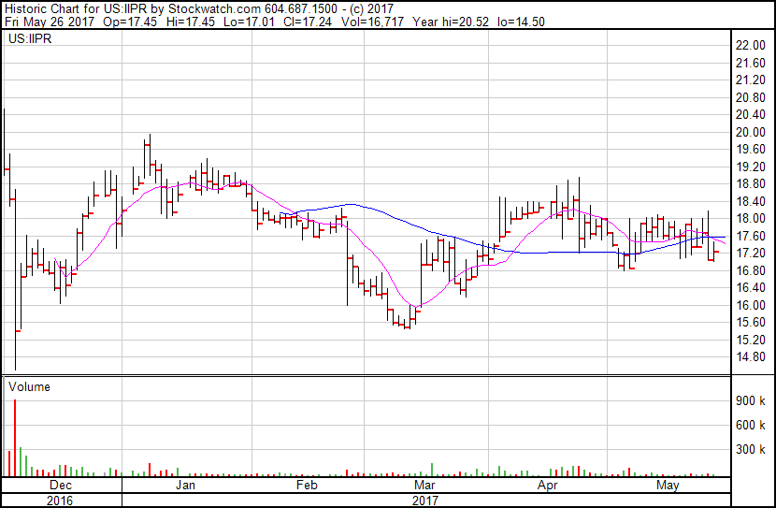Click the US:IIPR ticker label in chart
The width and height of the screenshot is (776, 508).
[x=28, y=38]
